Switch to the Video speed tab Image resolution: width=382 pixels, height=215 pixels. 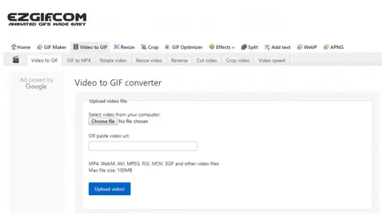coord(272,60)
